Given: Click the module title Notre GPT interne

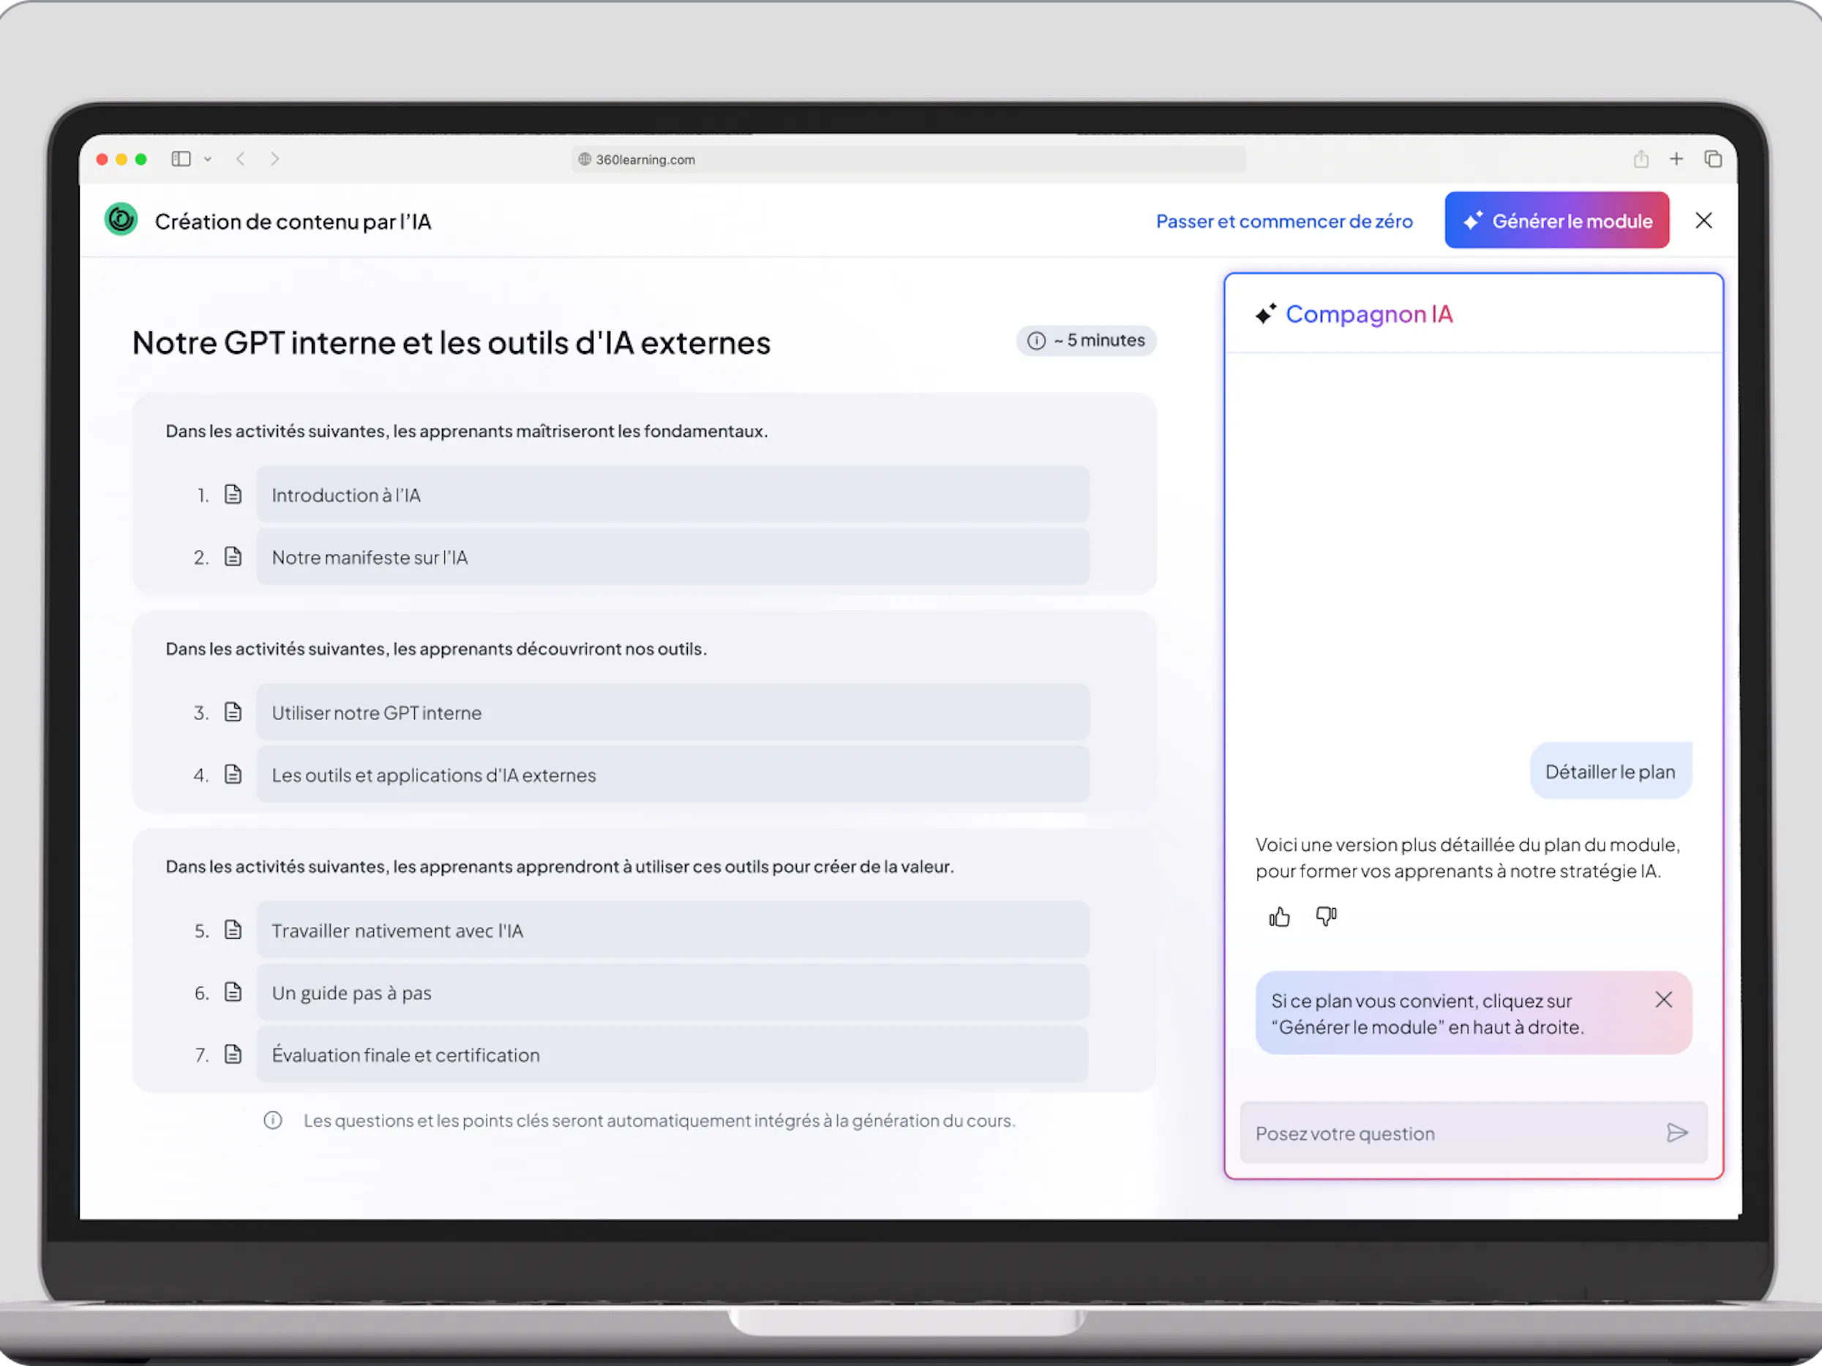Looking at the screenshot, I should click(451, 343).
